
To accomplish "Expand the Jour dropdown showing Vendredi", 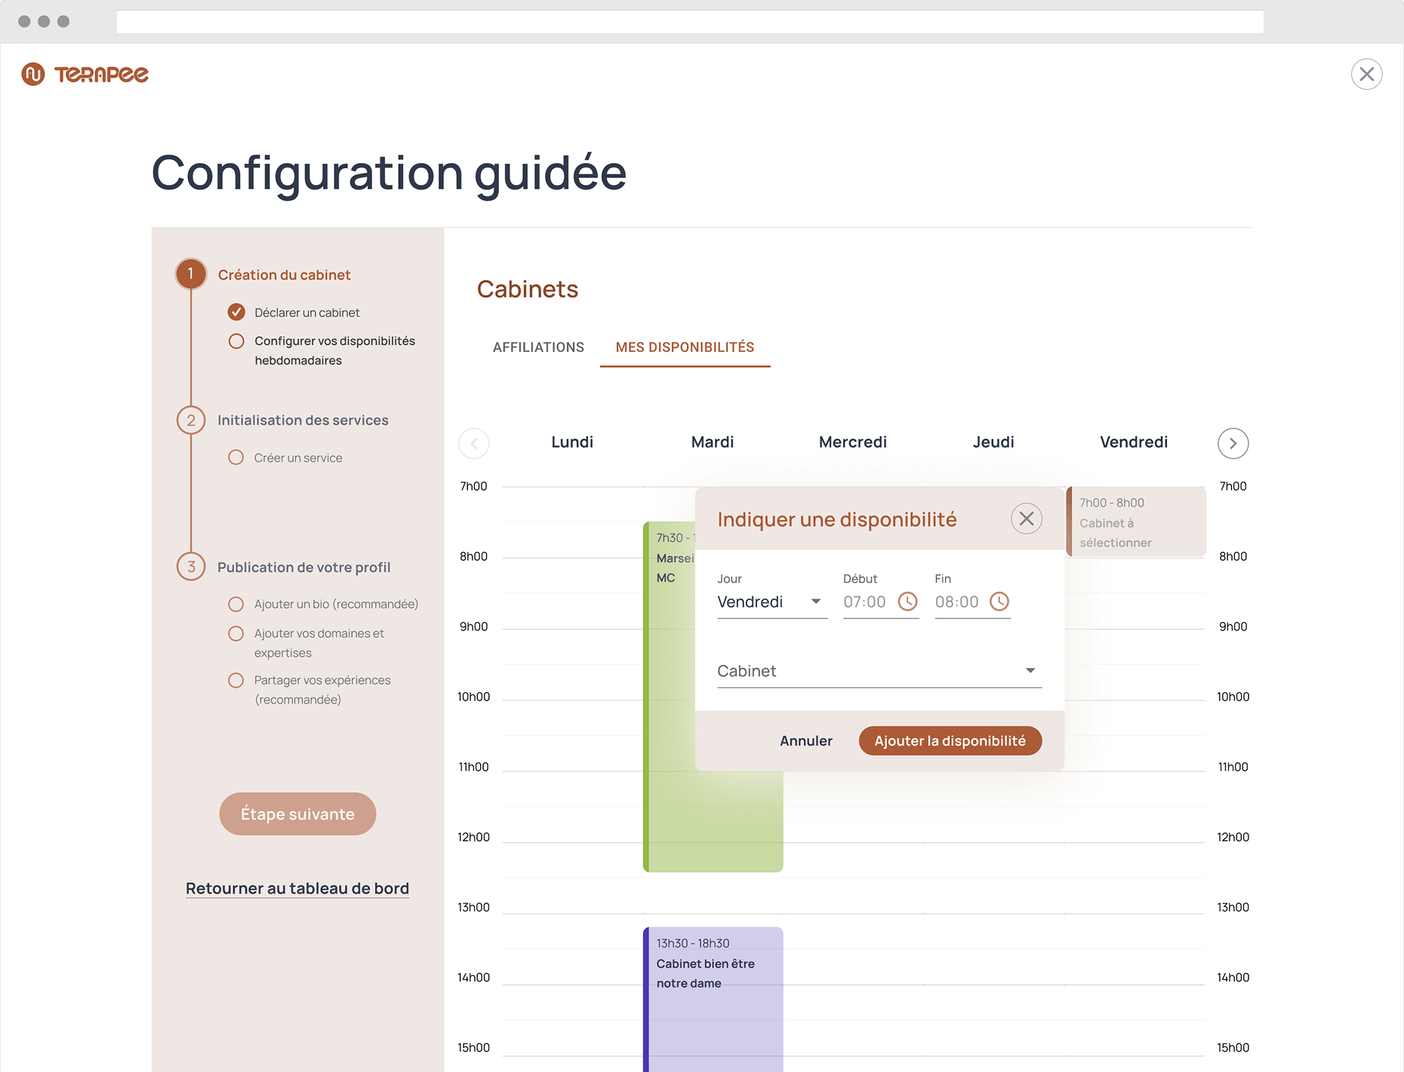I will point(771,602).
